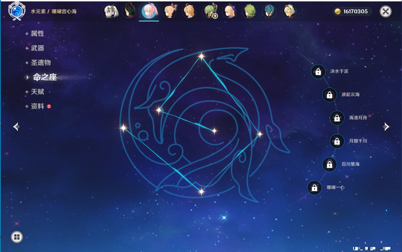Close the character screen with X
Image resolution: width=402 pixels, height=252 pixels.
pyautogui.click(x=386, y=11)
